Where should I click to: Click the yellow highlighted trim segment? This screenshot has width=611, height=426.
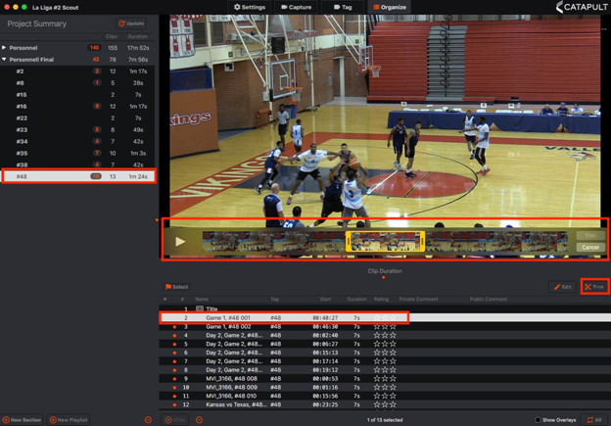[x=386, y=241]
